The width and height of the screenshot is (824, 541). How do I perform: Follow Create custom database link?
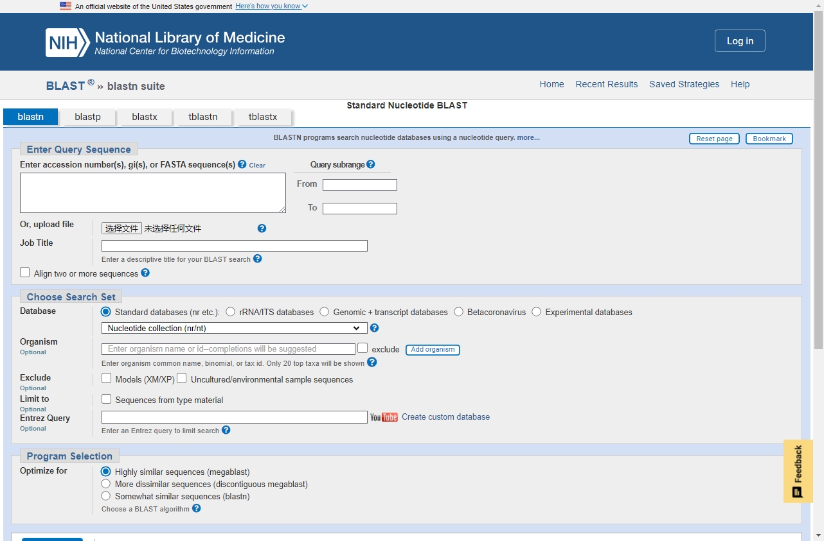pos(445,417)
